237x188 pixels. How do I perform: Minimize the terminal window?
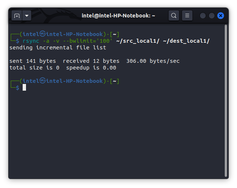point(203,16)
